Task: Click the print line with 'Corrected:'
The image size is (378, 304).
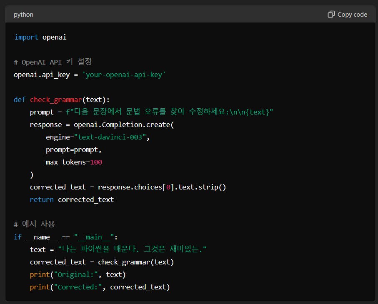Action: coord(100,287)
